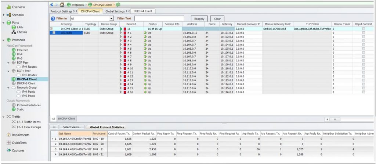Sort by the Port Name column header

coord(99,133)
